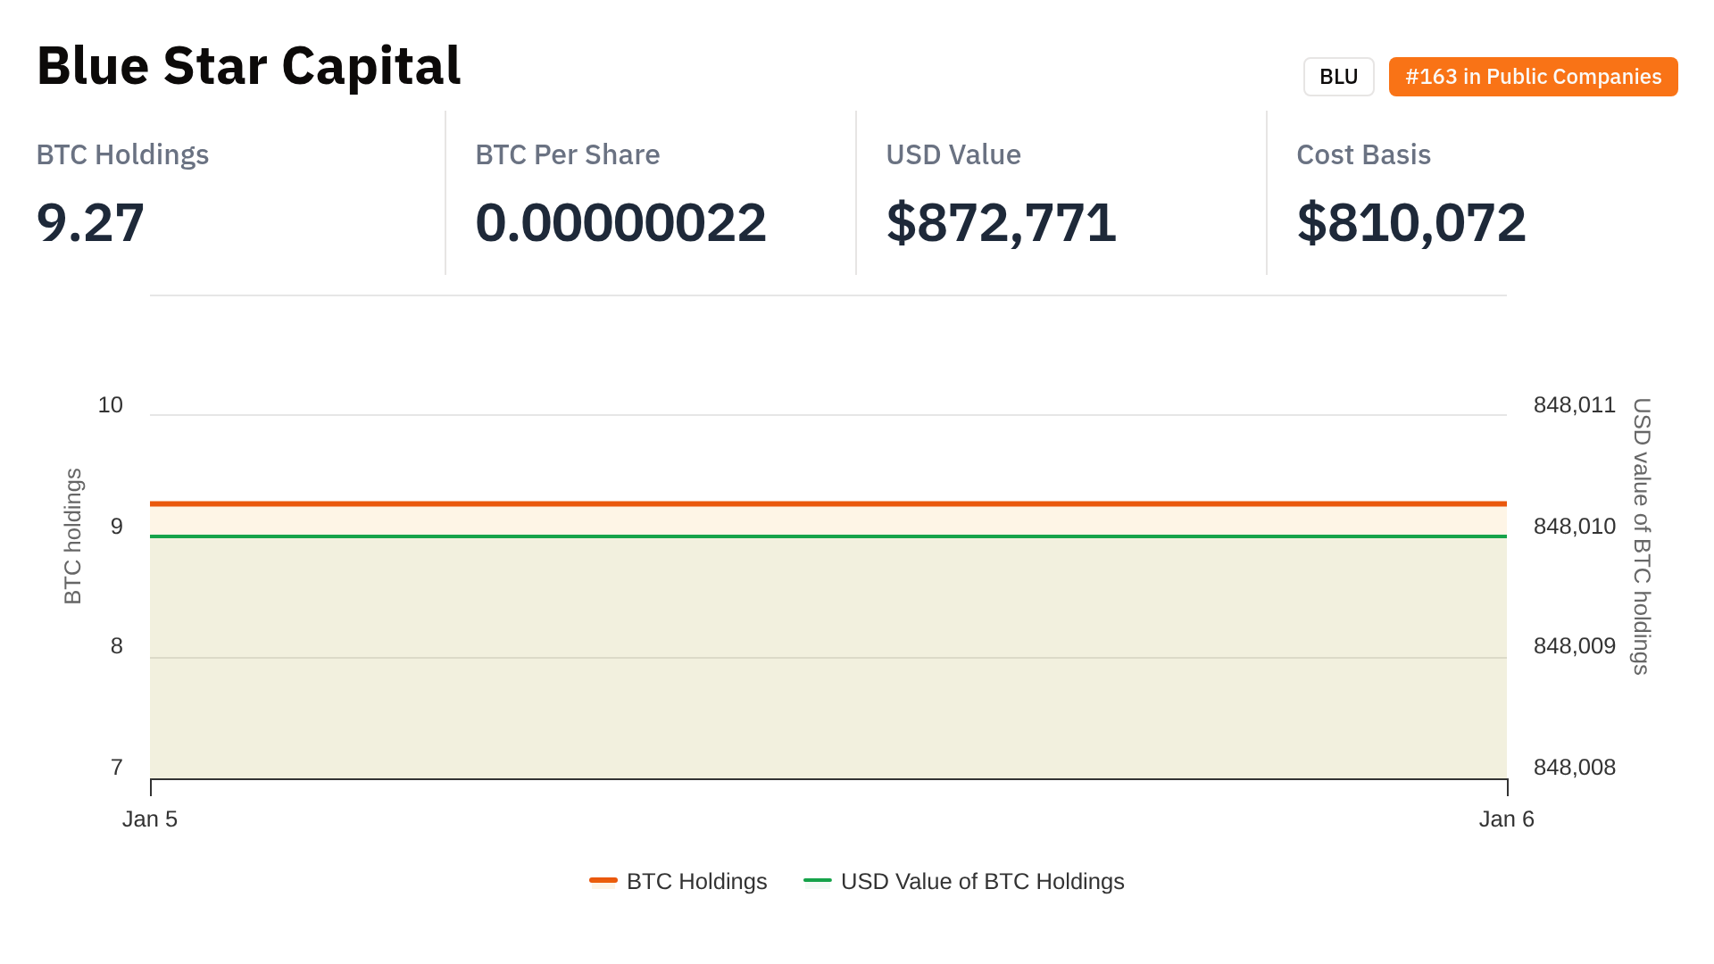Click the orange BTC Holdings chart line
Screen dimensions: 1714x964
point(828,503)
